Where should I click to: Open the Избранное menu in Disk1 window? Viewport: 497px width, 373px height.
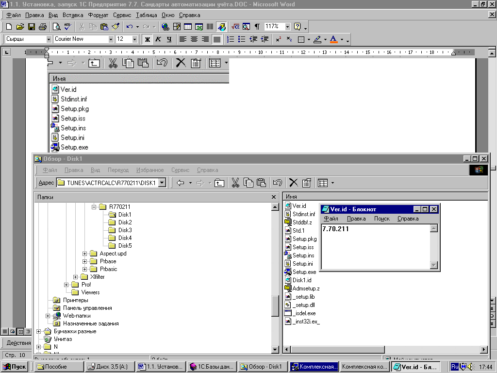(150, 170)
